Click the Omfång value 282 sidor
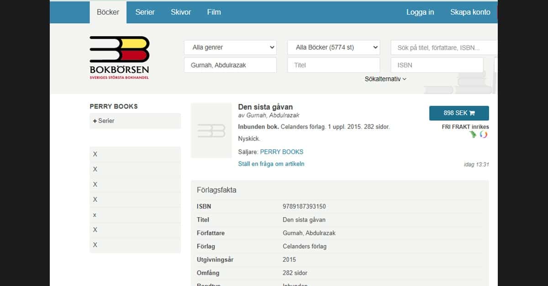 [x=295, y=273]
